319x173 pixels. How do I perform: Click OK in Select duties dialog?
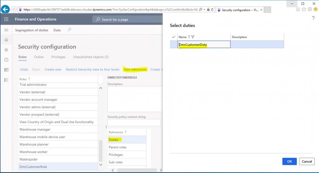[x=289, y=161]
